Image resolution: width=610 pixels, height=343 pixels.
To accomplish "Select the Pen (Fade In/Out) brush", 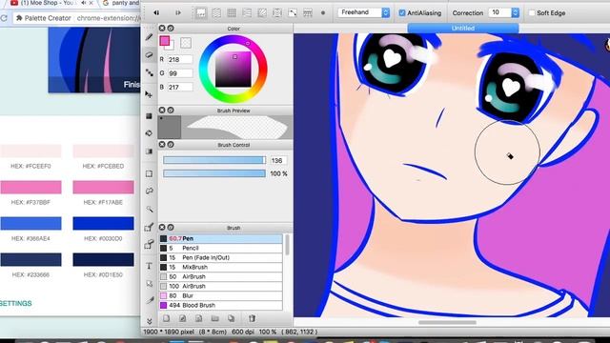I will point(220,257).
